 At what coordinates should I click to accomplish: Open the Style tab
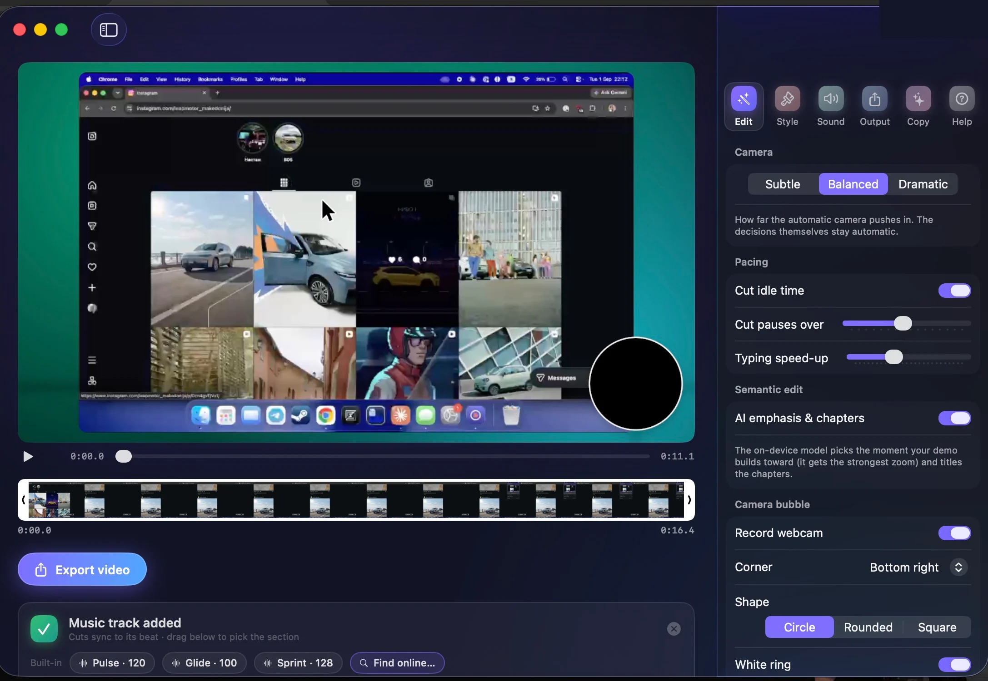(787, 107)
